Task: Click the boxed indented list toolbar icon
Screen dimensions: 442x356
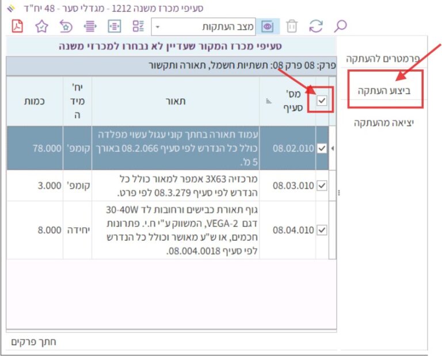Action: [x=114, y=26]
